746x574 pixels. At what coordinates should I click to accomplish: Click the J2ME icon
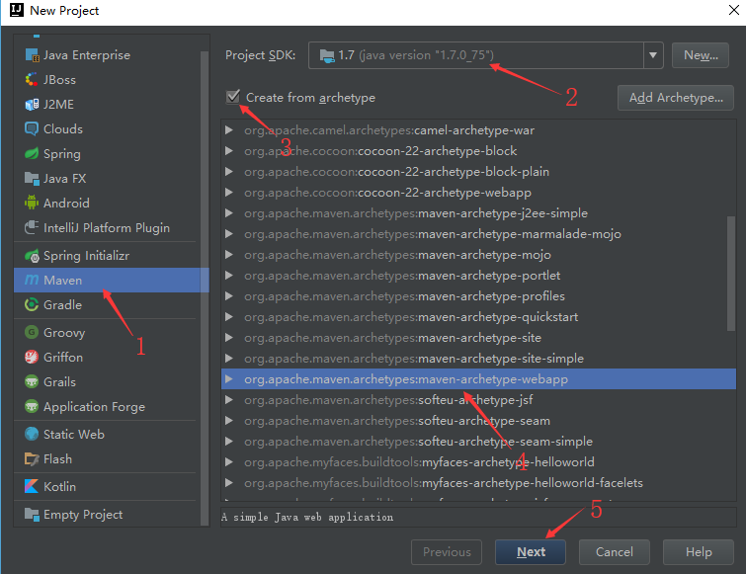[x=32, y=104]
